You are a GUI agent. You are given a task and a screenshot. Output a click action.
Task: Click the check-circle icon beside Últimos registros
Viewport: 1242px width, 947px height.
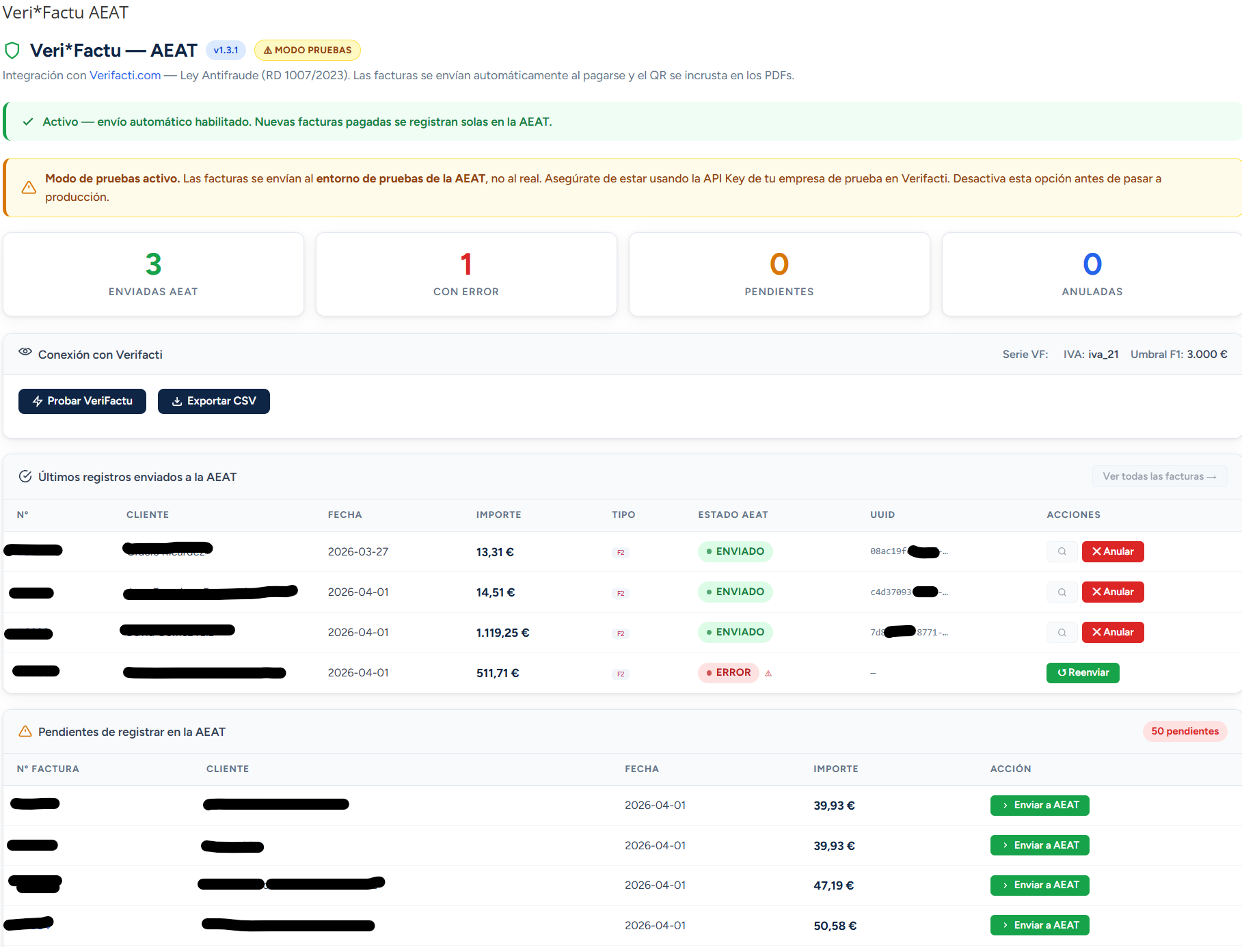click(25, 476)
